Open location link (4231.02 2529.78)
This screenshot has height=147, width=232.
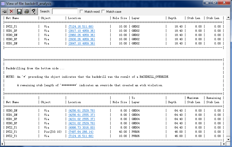point(82,123)
